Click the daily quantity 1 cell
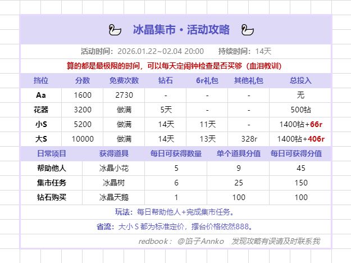Screen dimensions: 351x263 [x=176, y=197]
